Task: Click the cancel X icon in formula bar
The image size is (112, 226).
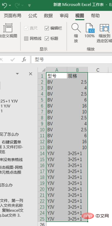Action: [2, 60]
